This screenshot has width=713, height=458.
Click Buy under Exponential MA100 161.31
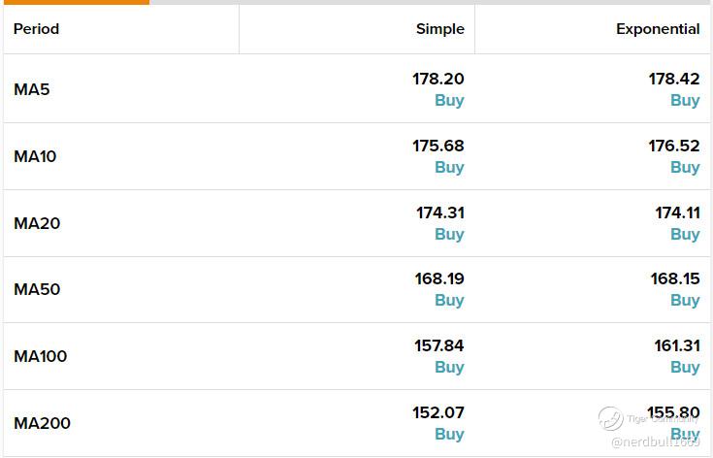(x=685, y=367)
